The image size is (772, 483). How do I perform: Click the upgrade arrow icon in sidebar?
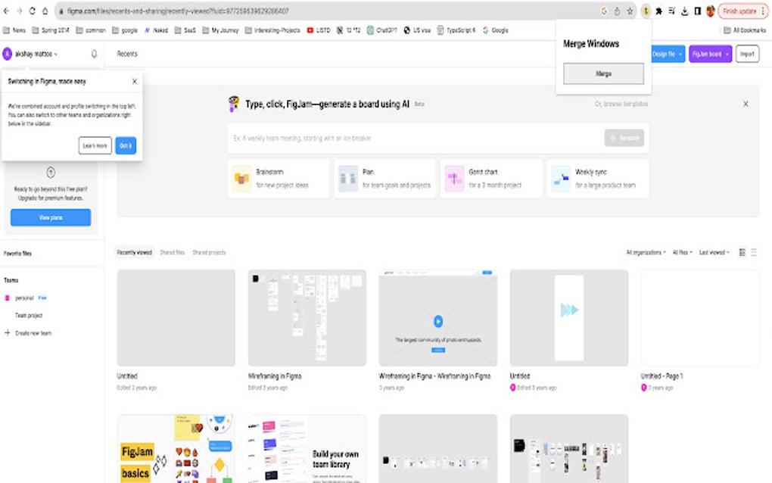51,173
